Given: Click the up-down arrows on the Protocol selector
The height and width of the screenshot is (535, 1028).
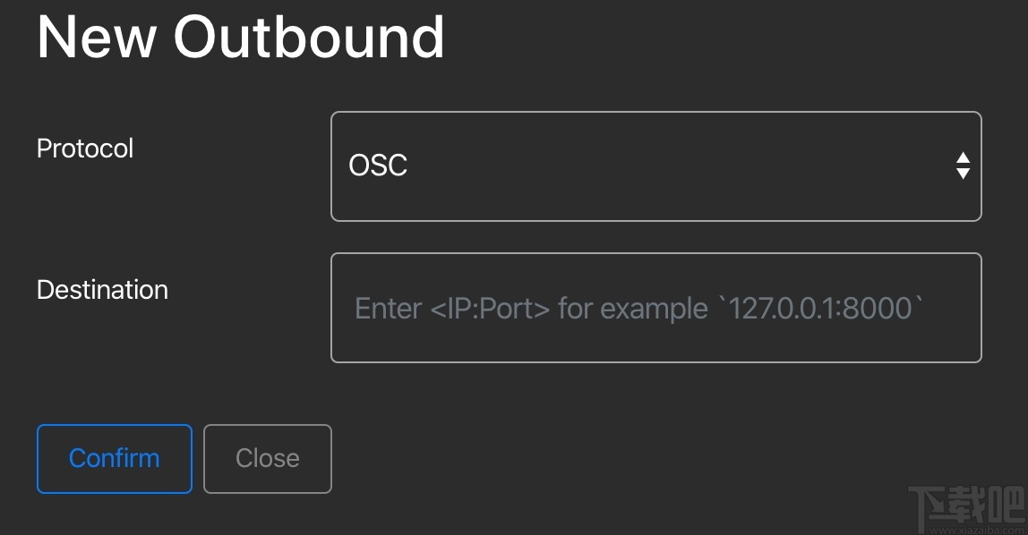Looking at the screenshot, I should tap(963, 166).
